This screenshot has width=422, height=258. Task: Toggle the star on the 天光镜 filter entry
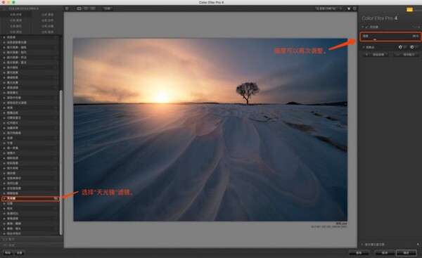pos(4,198)
